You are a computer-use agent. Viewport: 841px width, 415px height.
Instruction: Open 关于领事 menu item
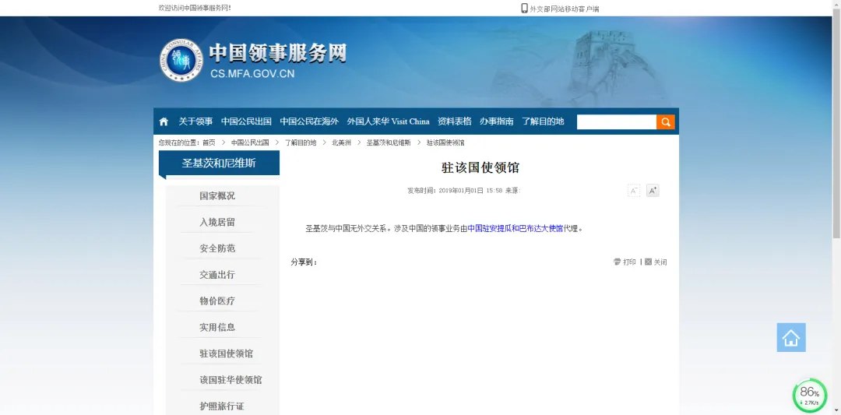195,121
